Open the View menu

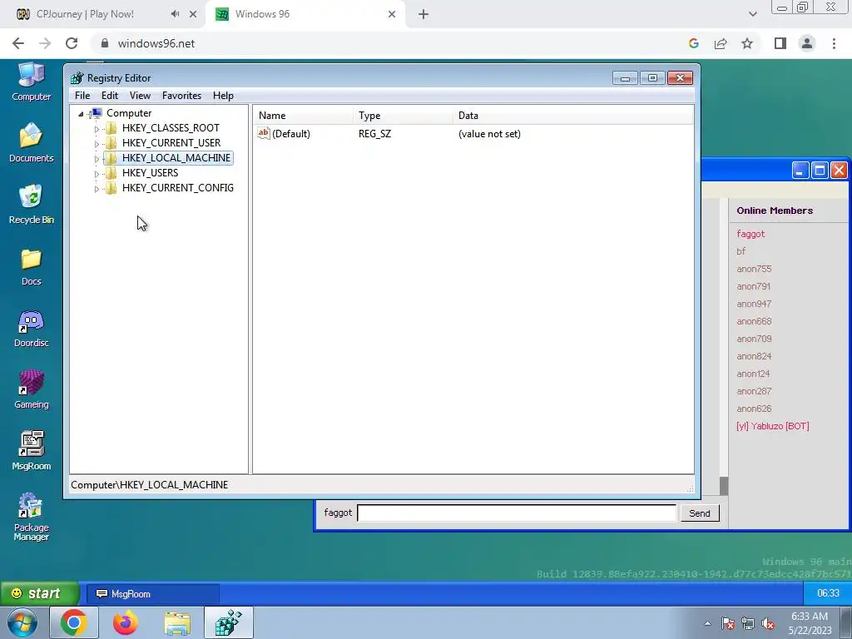(x=140, y=96)
